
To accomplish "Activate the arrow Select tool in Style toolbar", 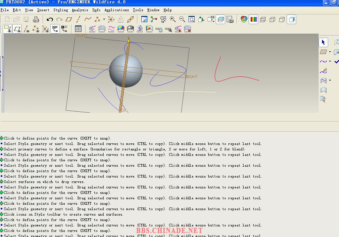I will [323, 42].
